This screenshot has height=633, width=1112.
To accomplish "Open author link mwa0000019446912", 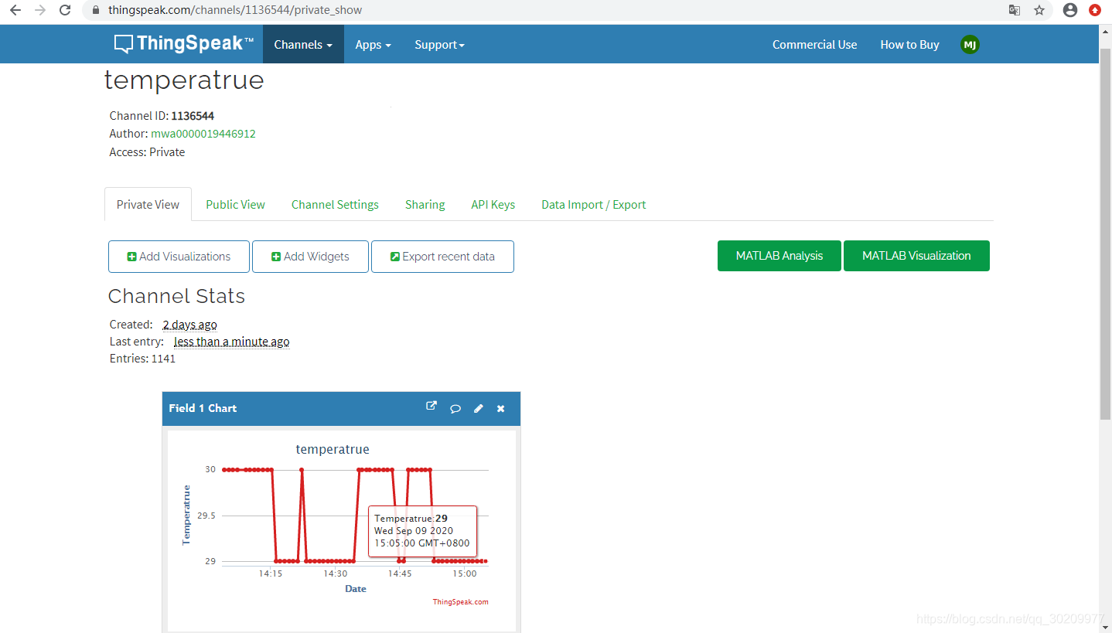I will 203,134.
